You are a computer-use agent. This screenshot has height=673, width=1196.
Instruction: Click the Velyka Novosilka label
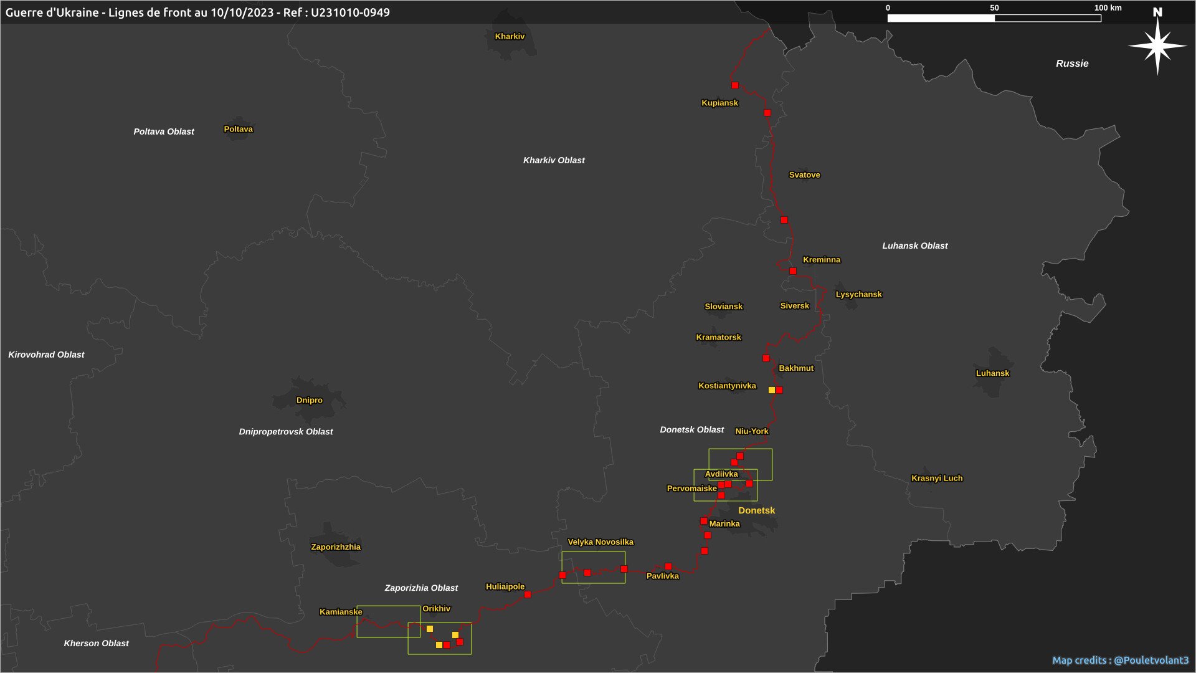(600, 542)
